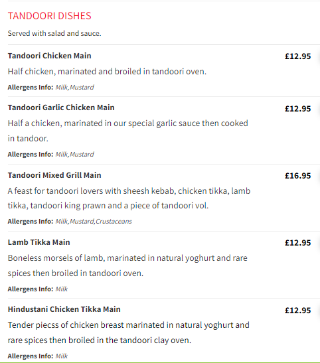Select Tandoori Chicken Main dish title
Viewport: 320px width, 363px height.
tap(49, 56)
